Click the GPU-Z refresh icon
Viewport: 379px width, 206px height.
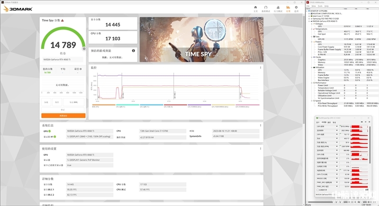(365, 122)
